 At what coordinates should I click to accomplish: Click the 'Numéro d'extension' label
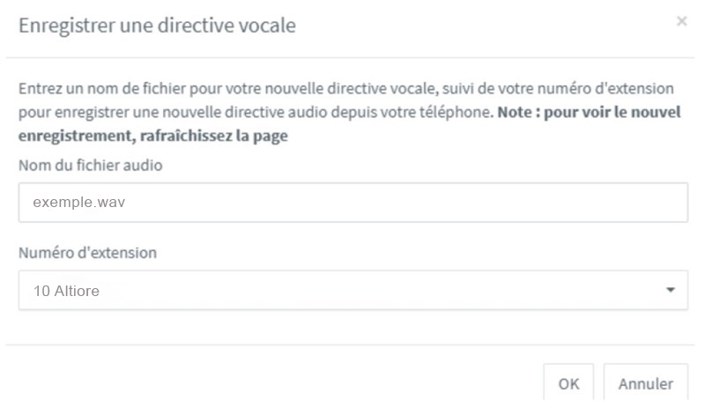87,253
